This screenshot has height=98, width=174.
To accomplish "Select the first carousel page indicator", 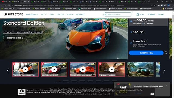I will click(x=58, y=81).
